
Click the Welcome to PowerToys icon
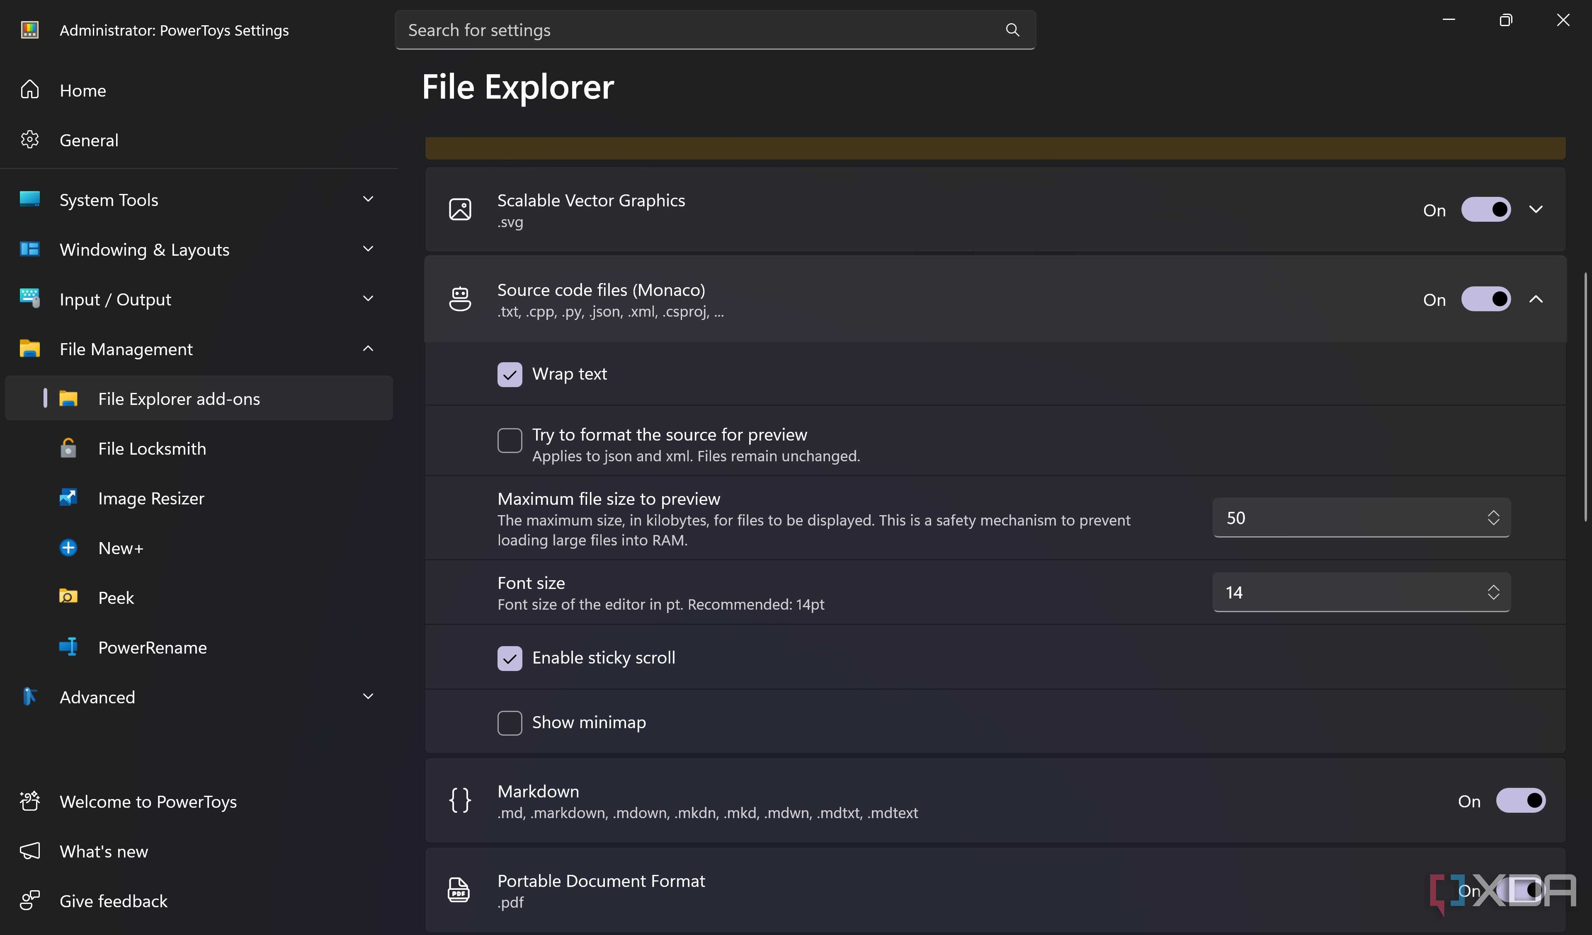(x=30, y=801)
